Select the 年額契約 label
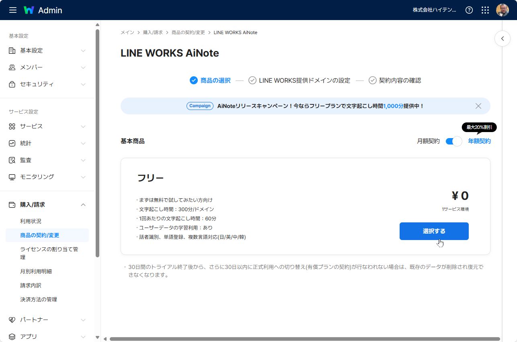 click(479, 141)
